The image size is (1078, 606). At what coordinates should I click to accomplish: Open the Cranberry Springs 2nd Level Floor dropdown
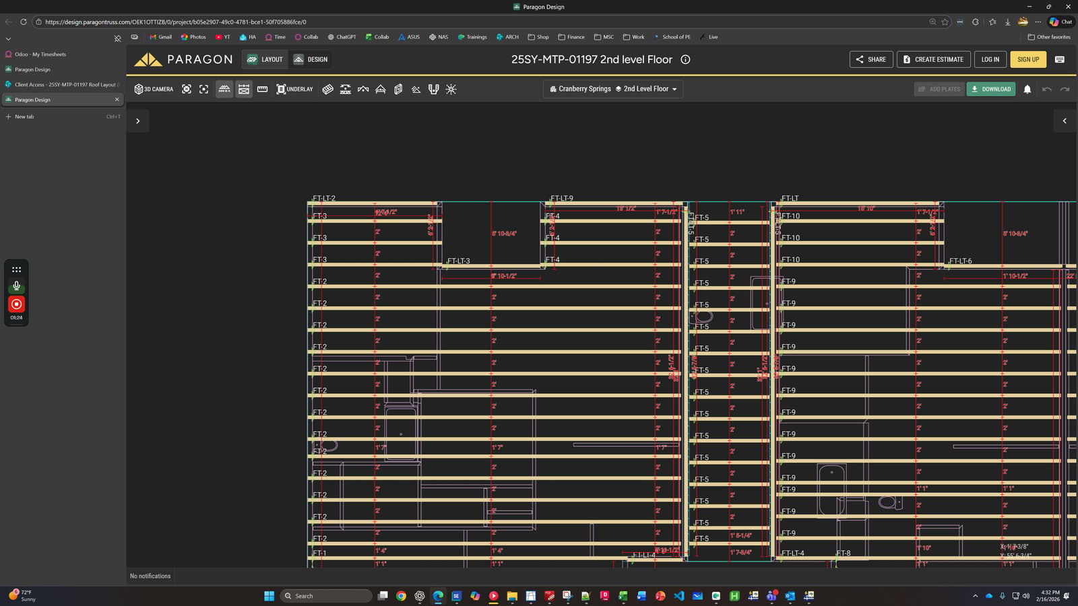[x=613, y=89]
